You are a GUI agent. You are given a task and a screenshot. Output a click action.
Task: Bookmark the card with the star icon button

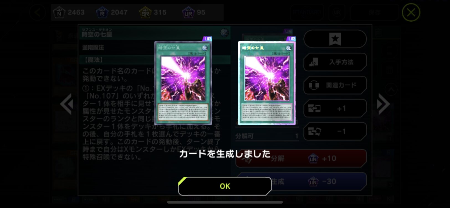(335, 39)
